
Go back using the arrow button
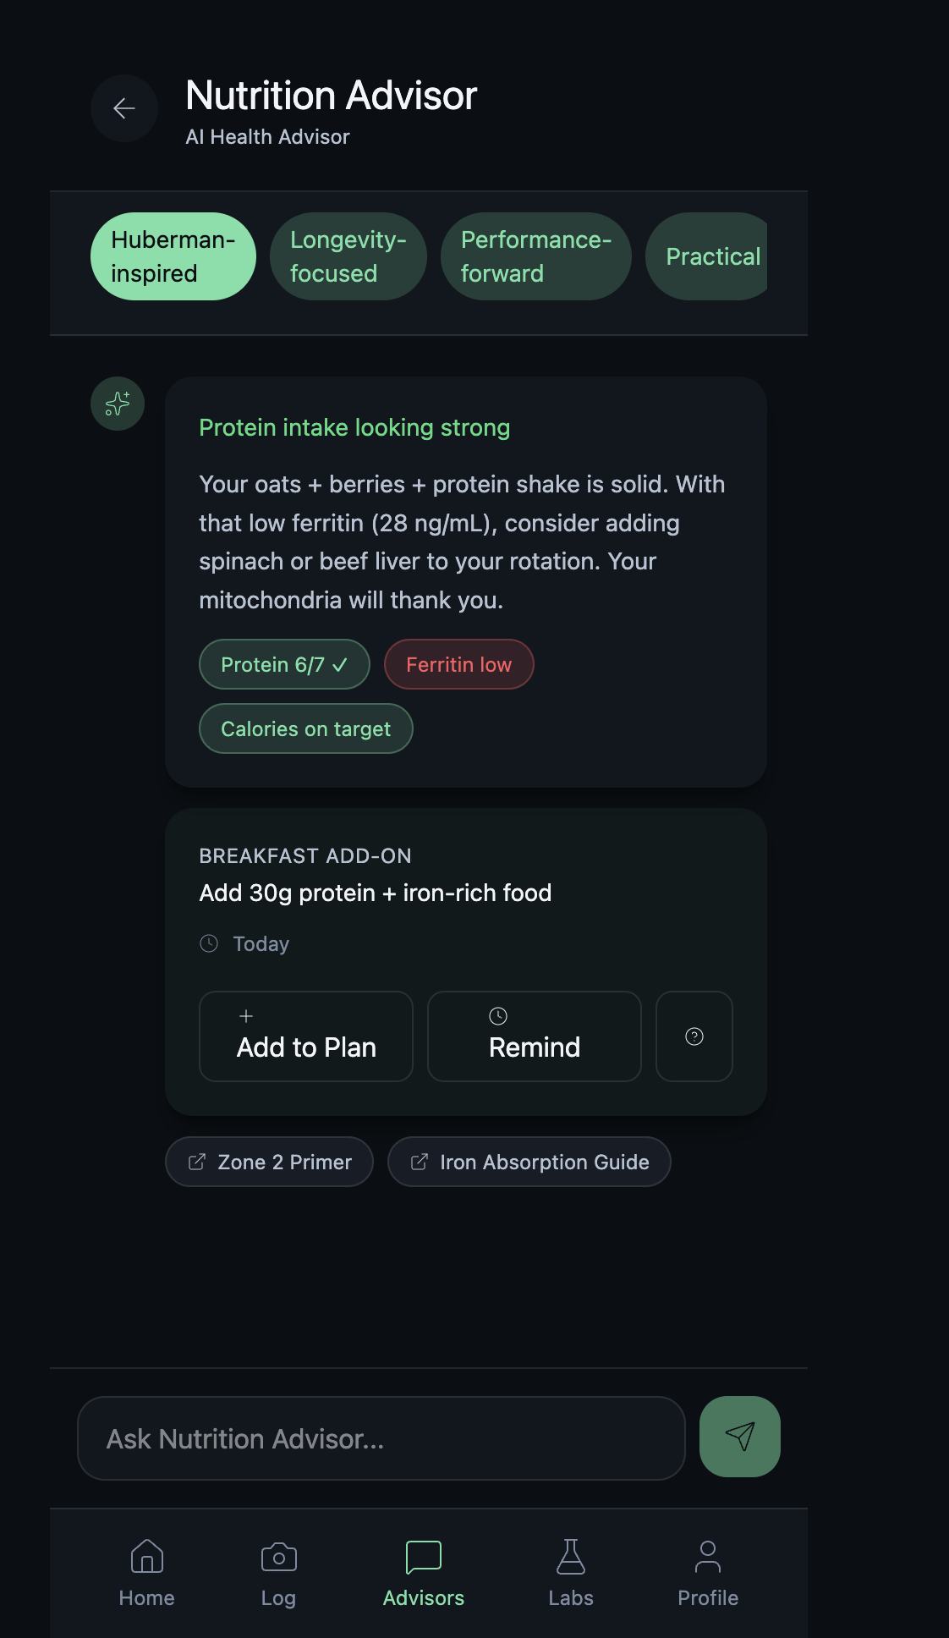pos(124,108)
